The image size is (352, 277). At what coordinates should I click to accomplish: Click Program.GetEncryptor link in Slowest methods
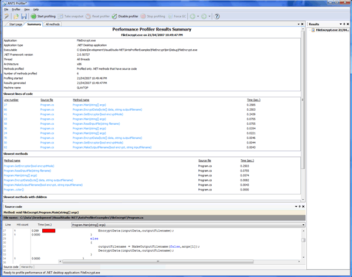click(29, 166)
